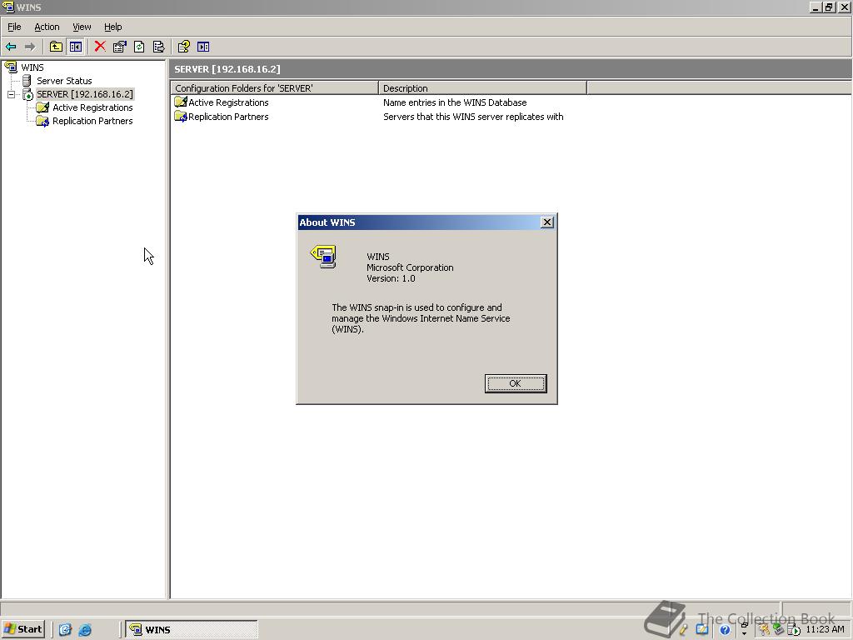
Task: Click the red X Delete icon
Action: 100,47
